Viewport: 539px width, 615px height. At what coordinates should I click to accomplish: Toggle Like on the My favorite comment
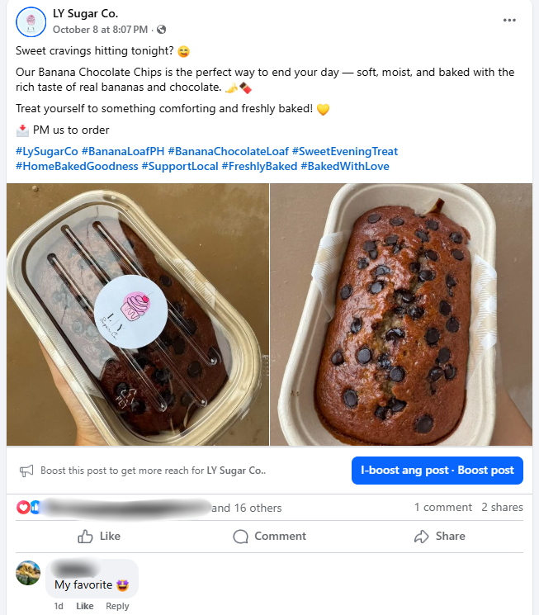(x=84, y=606)
